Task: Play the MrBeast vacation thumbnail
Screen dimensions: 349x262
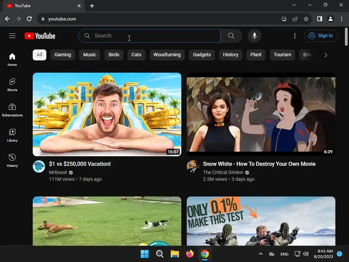Action: click(x=107, y=114)
